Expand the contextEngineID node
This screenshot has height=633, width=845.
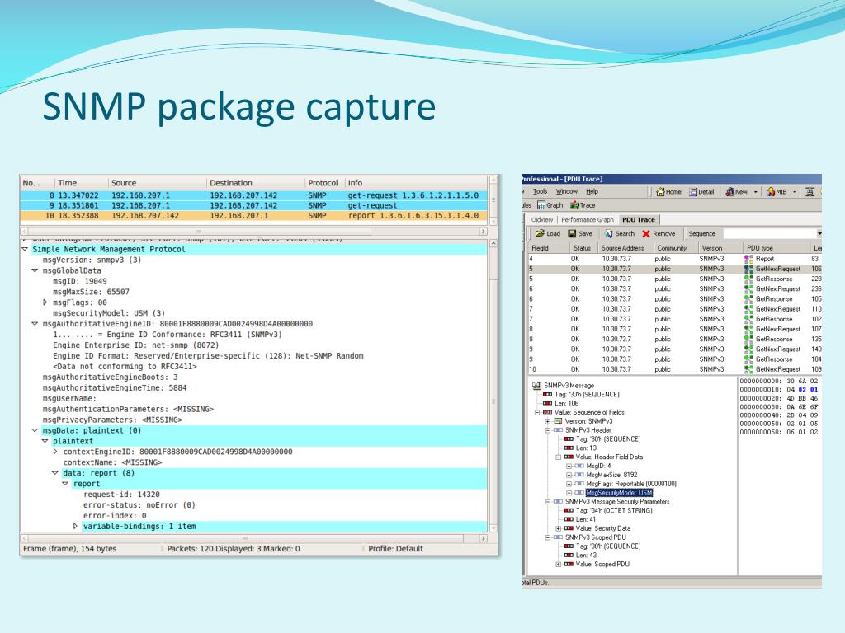point(55,452)
